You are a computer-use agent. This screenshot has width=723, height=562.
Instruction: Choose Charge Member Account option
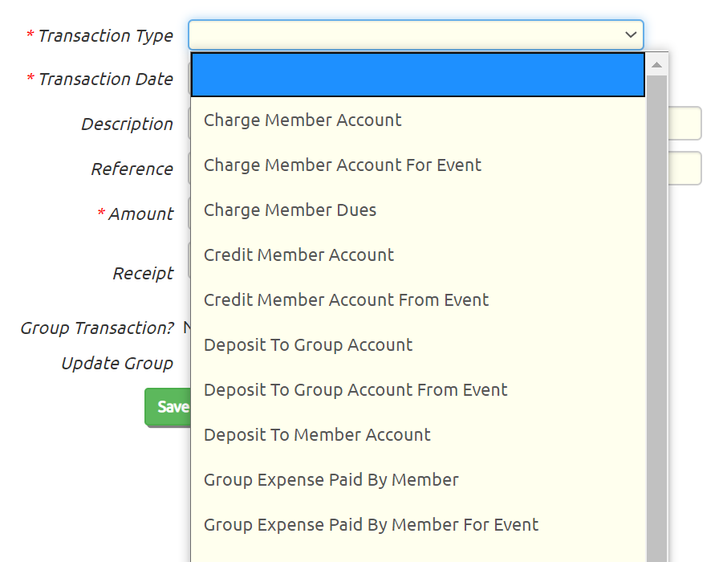[x=418, y=120]
